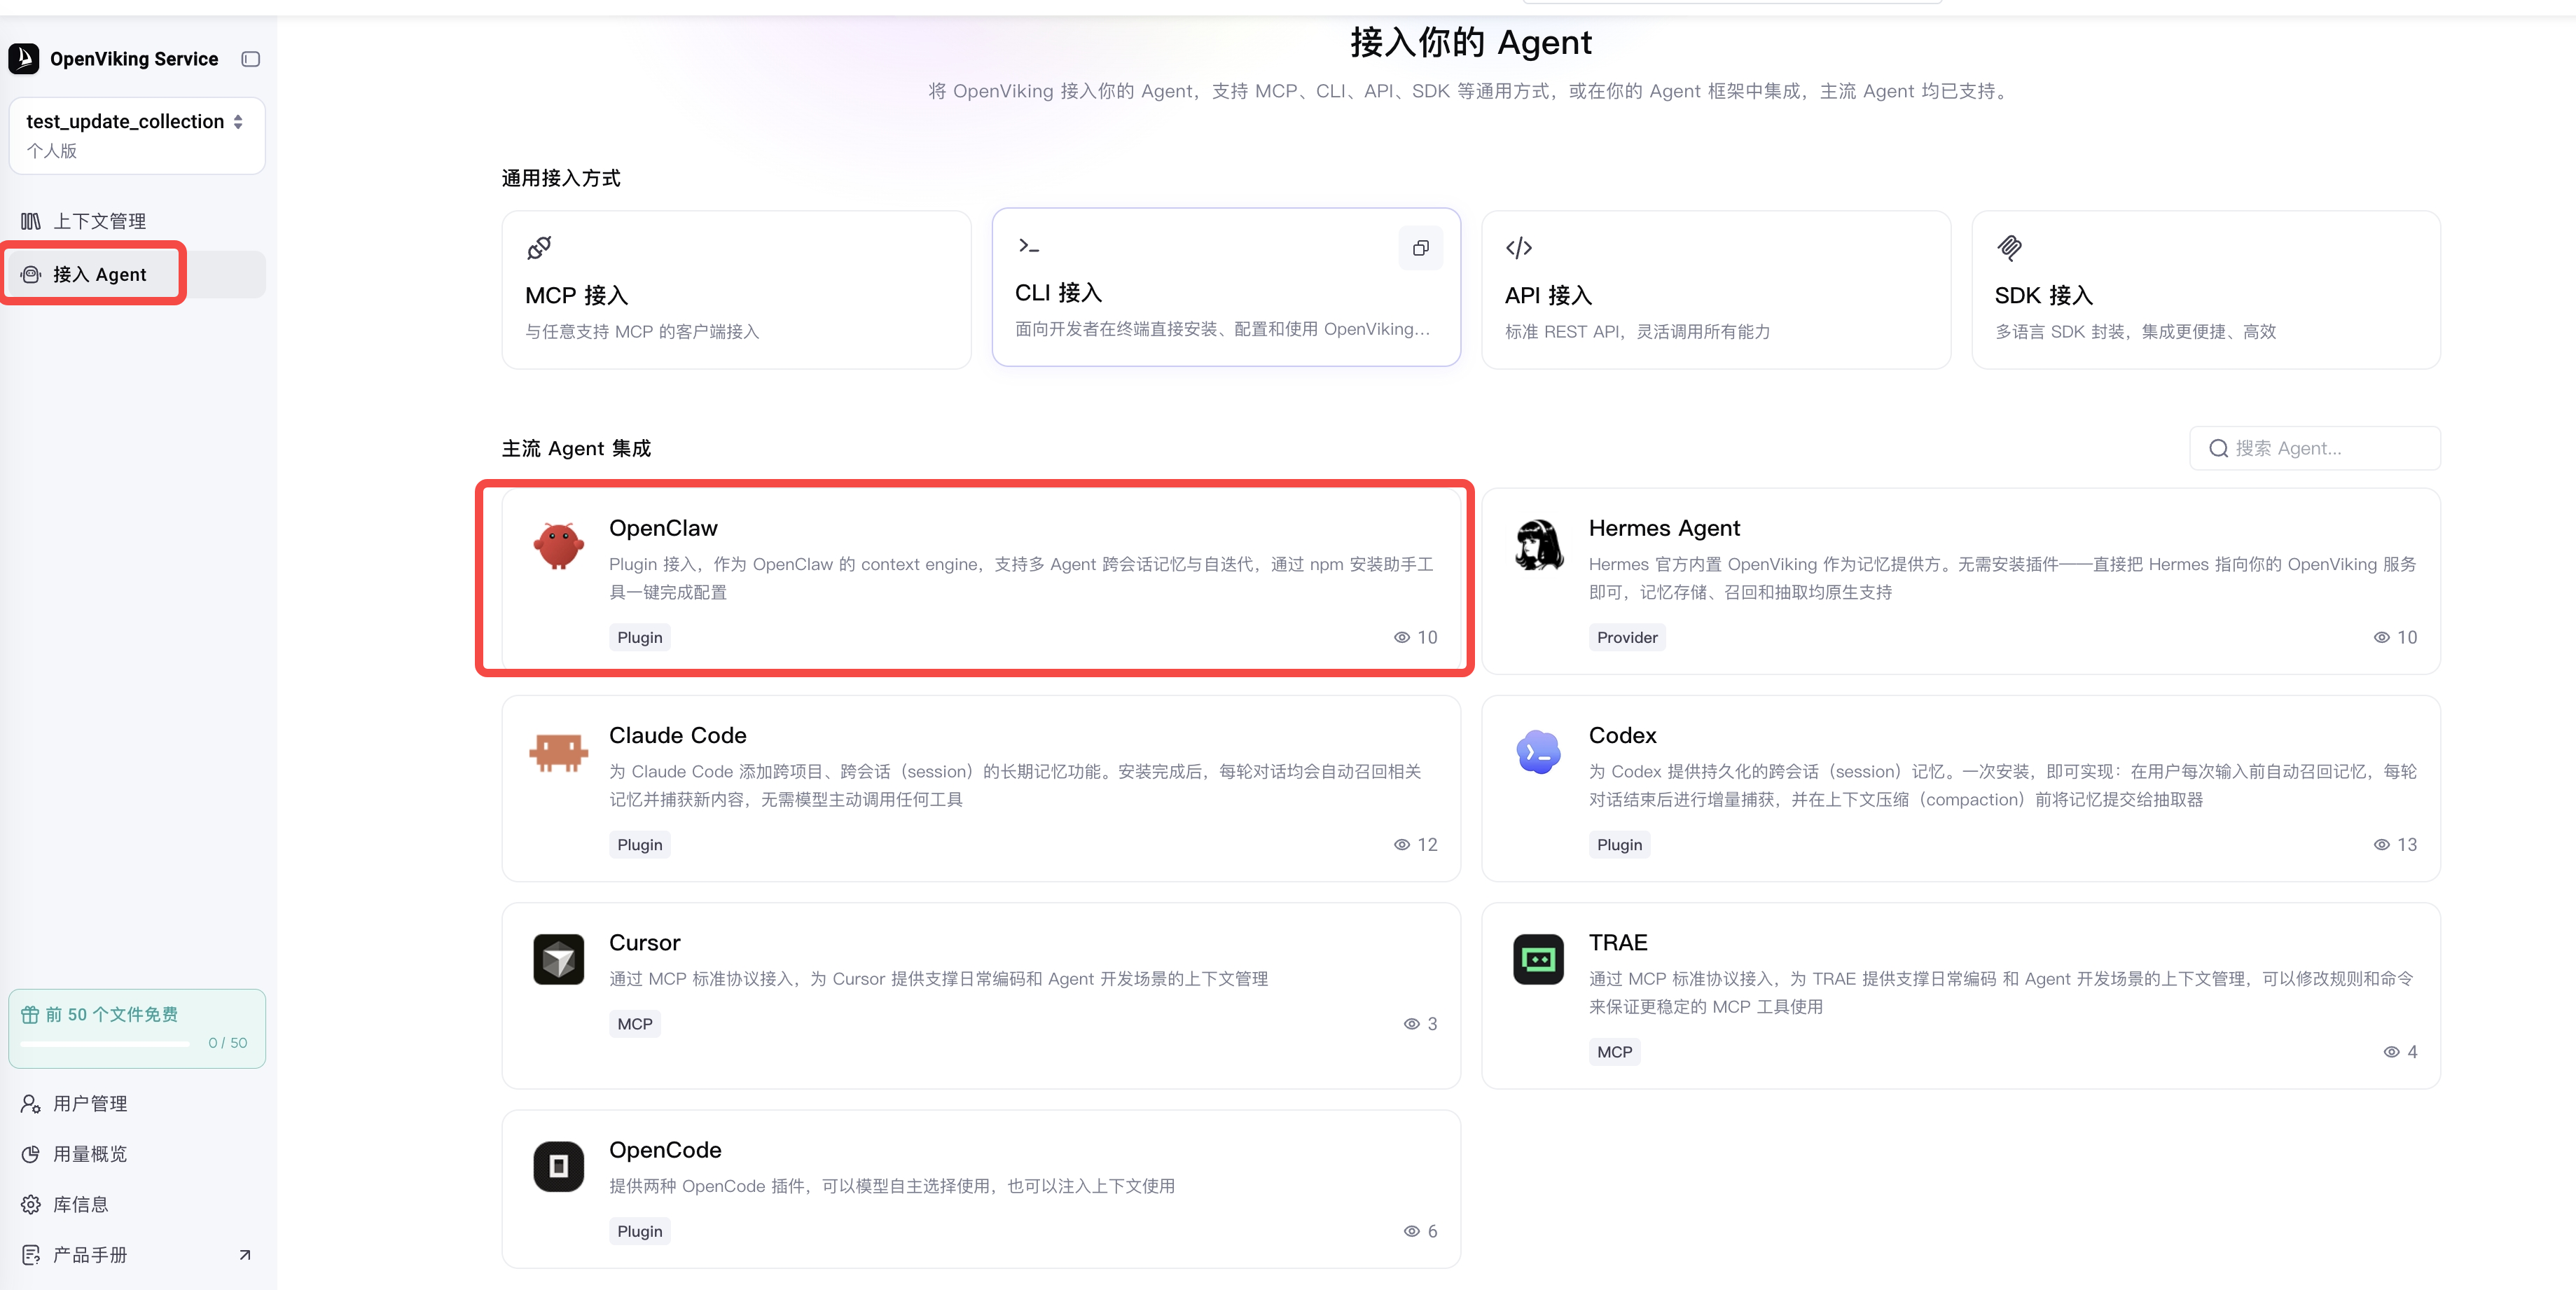
Task: Open 用量概览 in the sidebar
Action: 137,1154
